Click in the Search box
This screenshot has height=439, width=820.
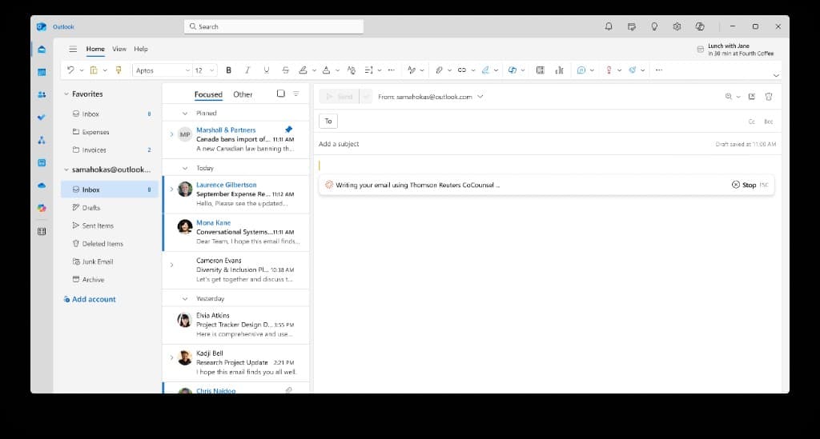(x=274, y=26)
